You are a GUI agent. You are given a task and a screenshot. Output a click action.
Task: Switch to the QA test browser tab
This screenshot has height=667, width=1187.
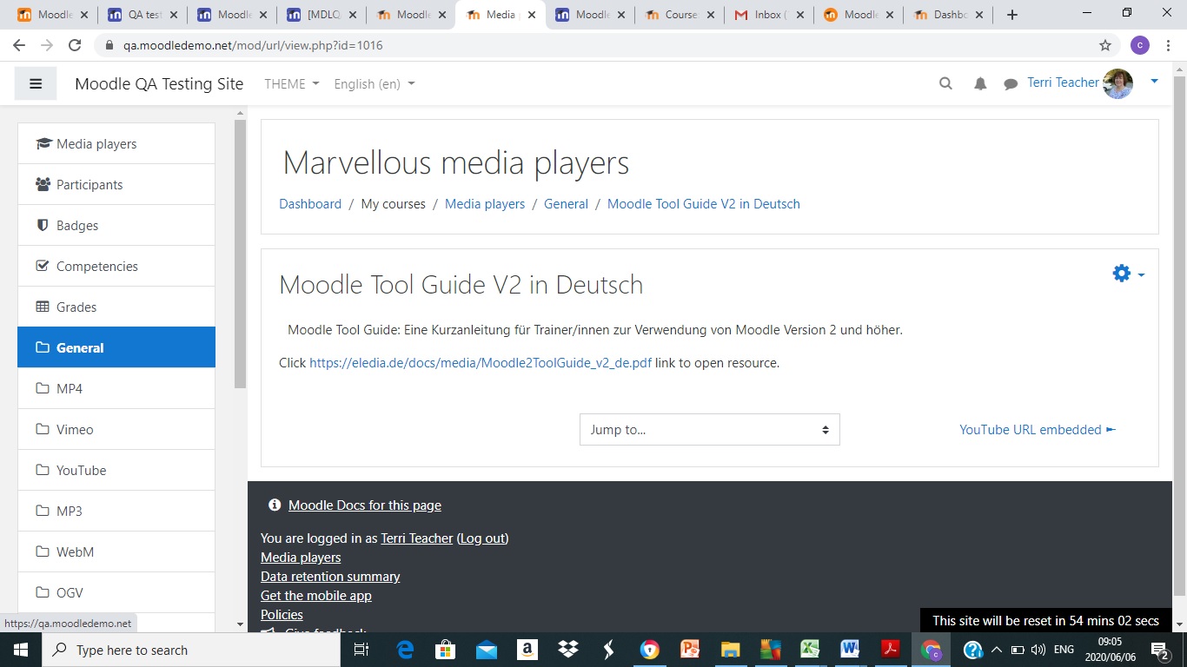(x=141, y=15)
